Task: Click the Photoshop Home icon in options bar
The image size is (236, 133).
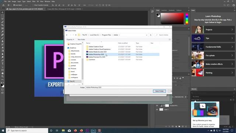Action: (x=3, y=5)
